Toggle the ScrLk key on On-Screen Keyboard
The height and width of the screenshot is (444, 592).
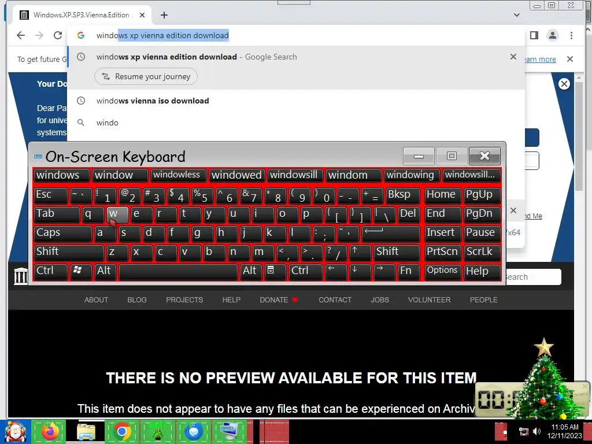[482, 253]
